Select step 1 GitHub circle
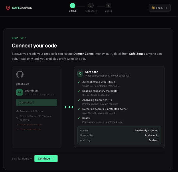The width and height of the screenshot is (178, 172). (x=72, y=5)
